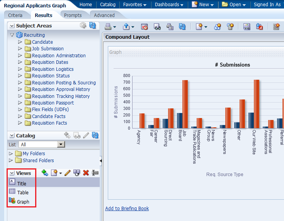Switch to the Criteria tab
The image size is (284, 221).
pyautogui.click(x=15, y=15)
